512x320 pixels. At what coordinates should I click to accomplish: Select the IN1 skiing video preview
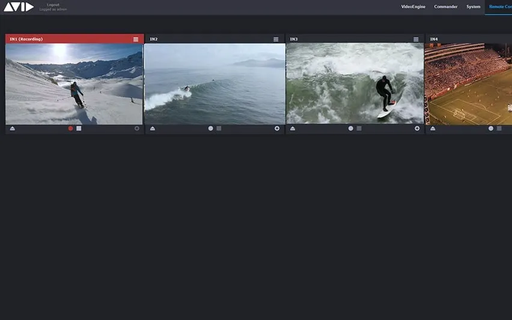point(74,84)
